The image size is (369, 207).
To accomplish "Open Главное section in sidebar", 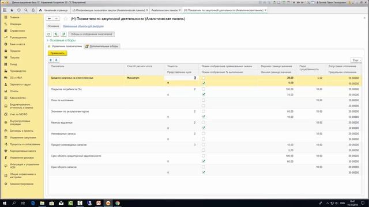I will pyautogui.click(x=14, y=17).
